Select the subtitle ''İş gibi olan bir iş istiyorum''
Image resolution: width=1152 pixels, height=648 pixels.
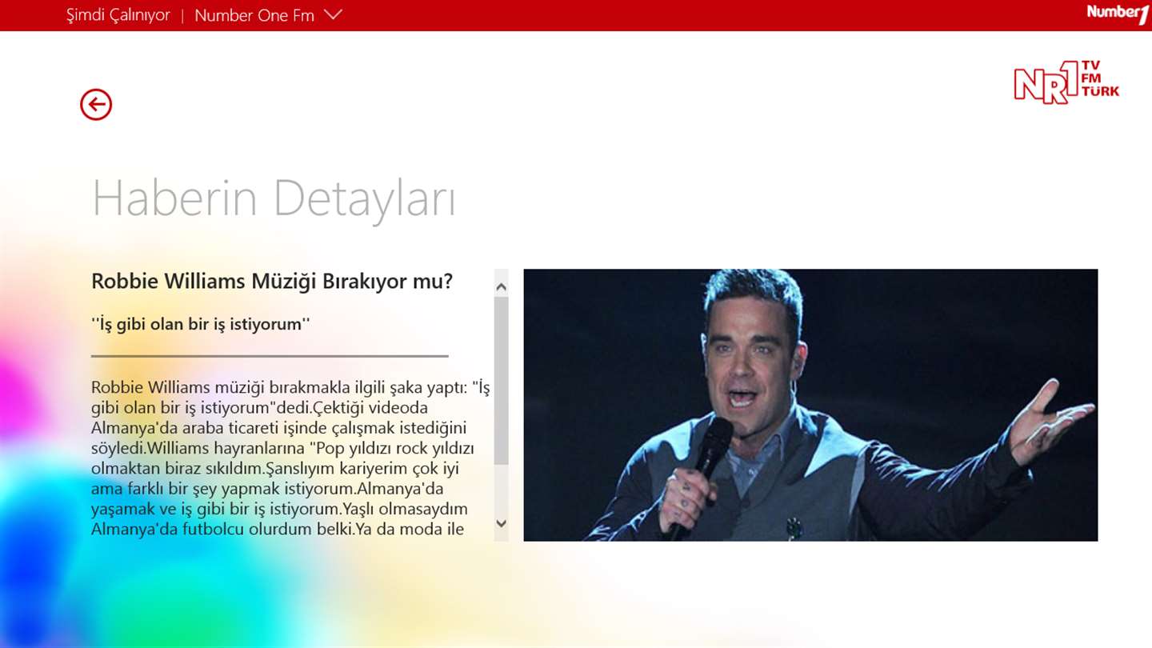pyautogui.click(x=201, y=324)
